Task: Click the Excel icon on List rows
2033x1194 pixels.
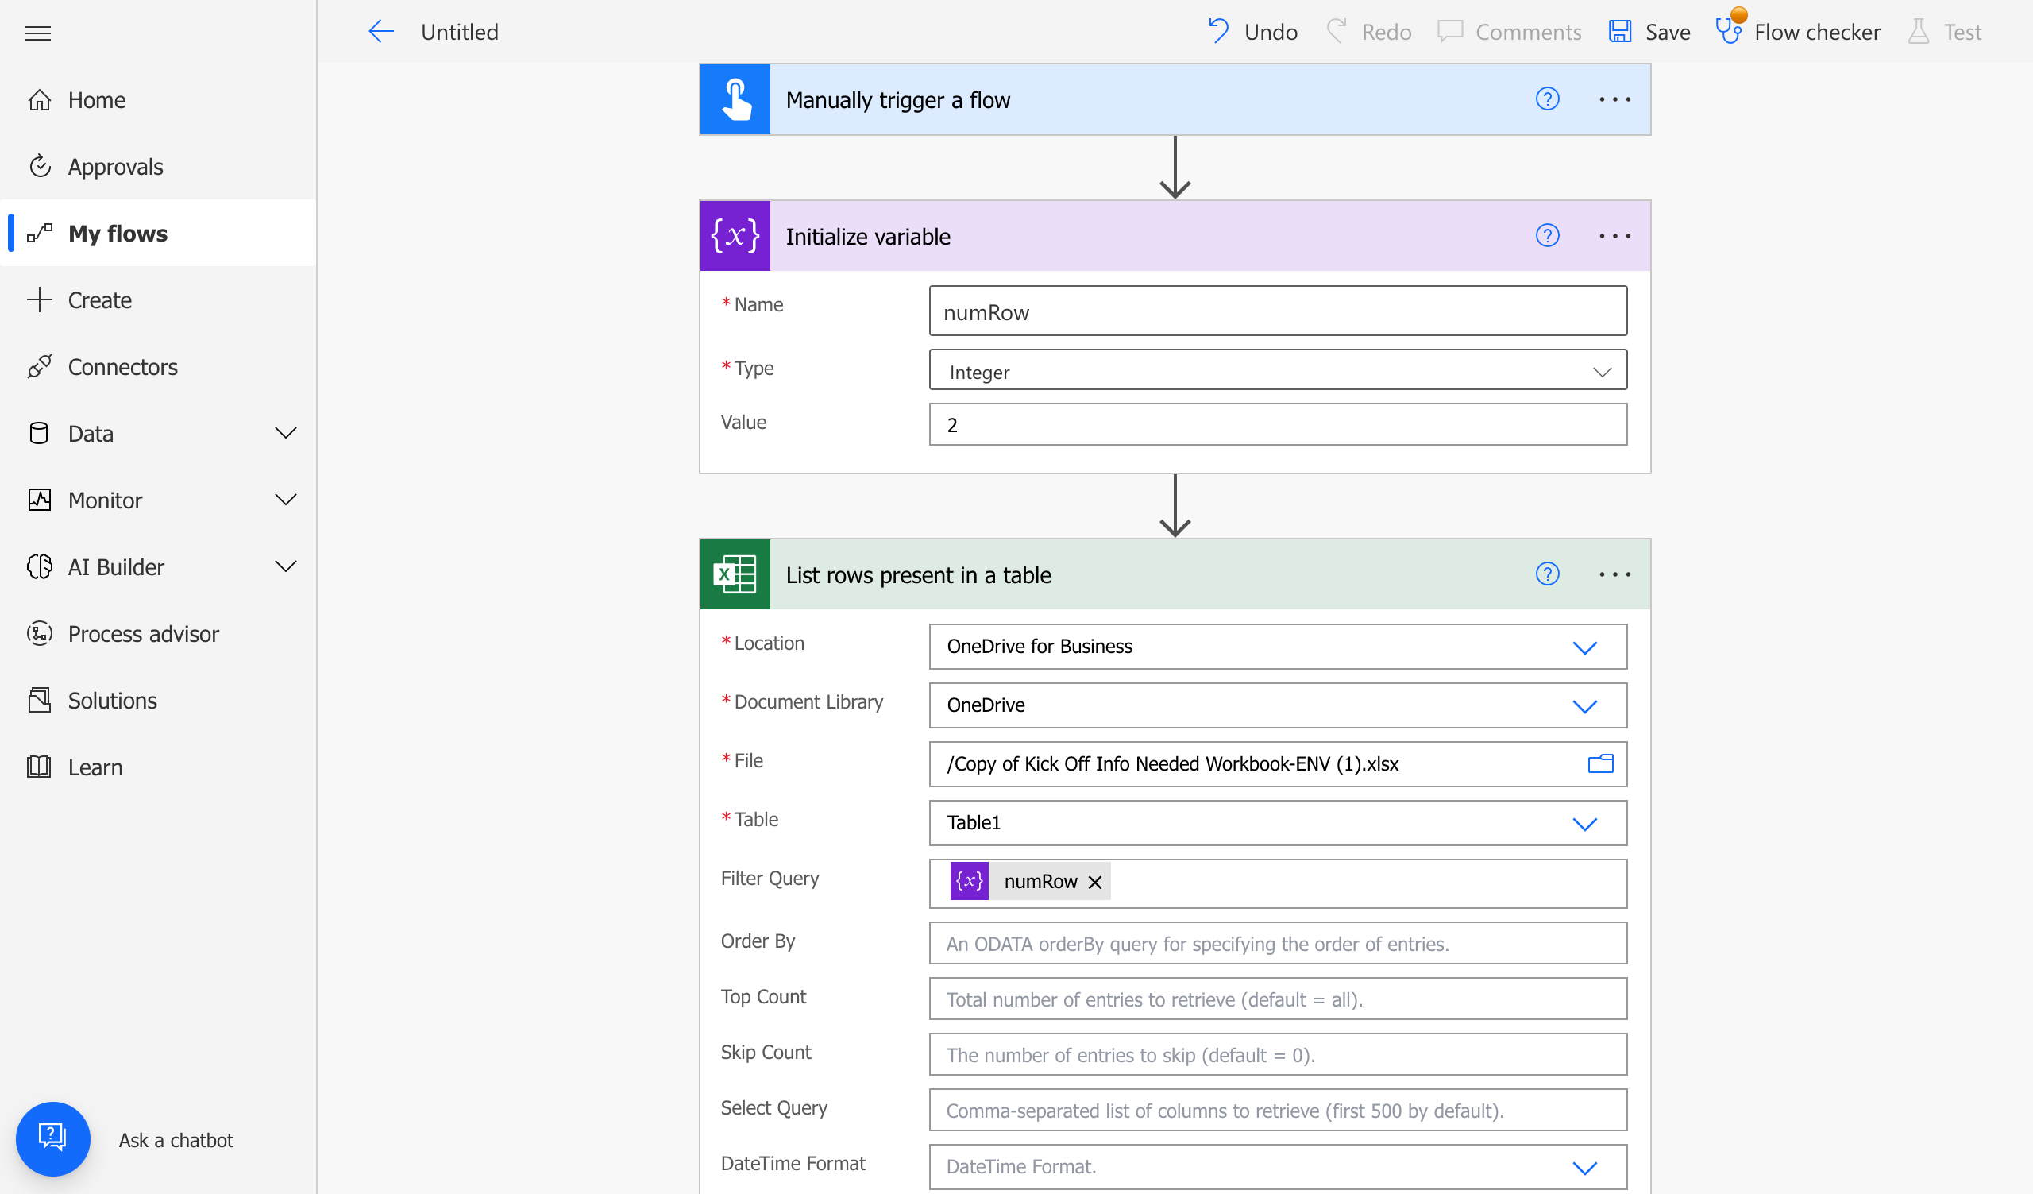Action: [735, 574]
